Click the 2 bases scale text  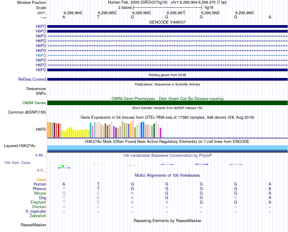125,8
